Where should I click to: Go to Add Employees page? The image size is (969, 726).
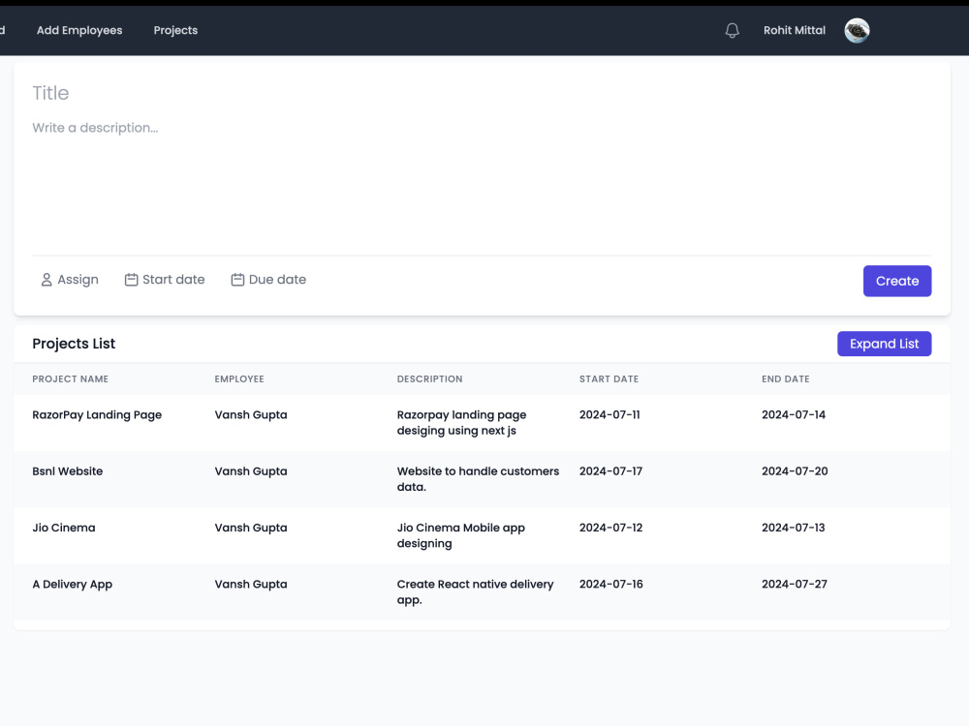tap(79, 30)
